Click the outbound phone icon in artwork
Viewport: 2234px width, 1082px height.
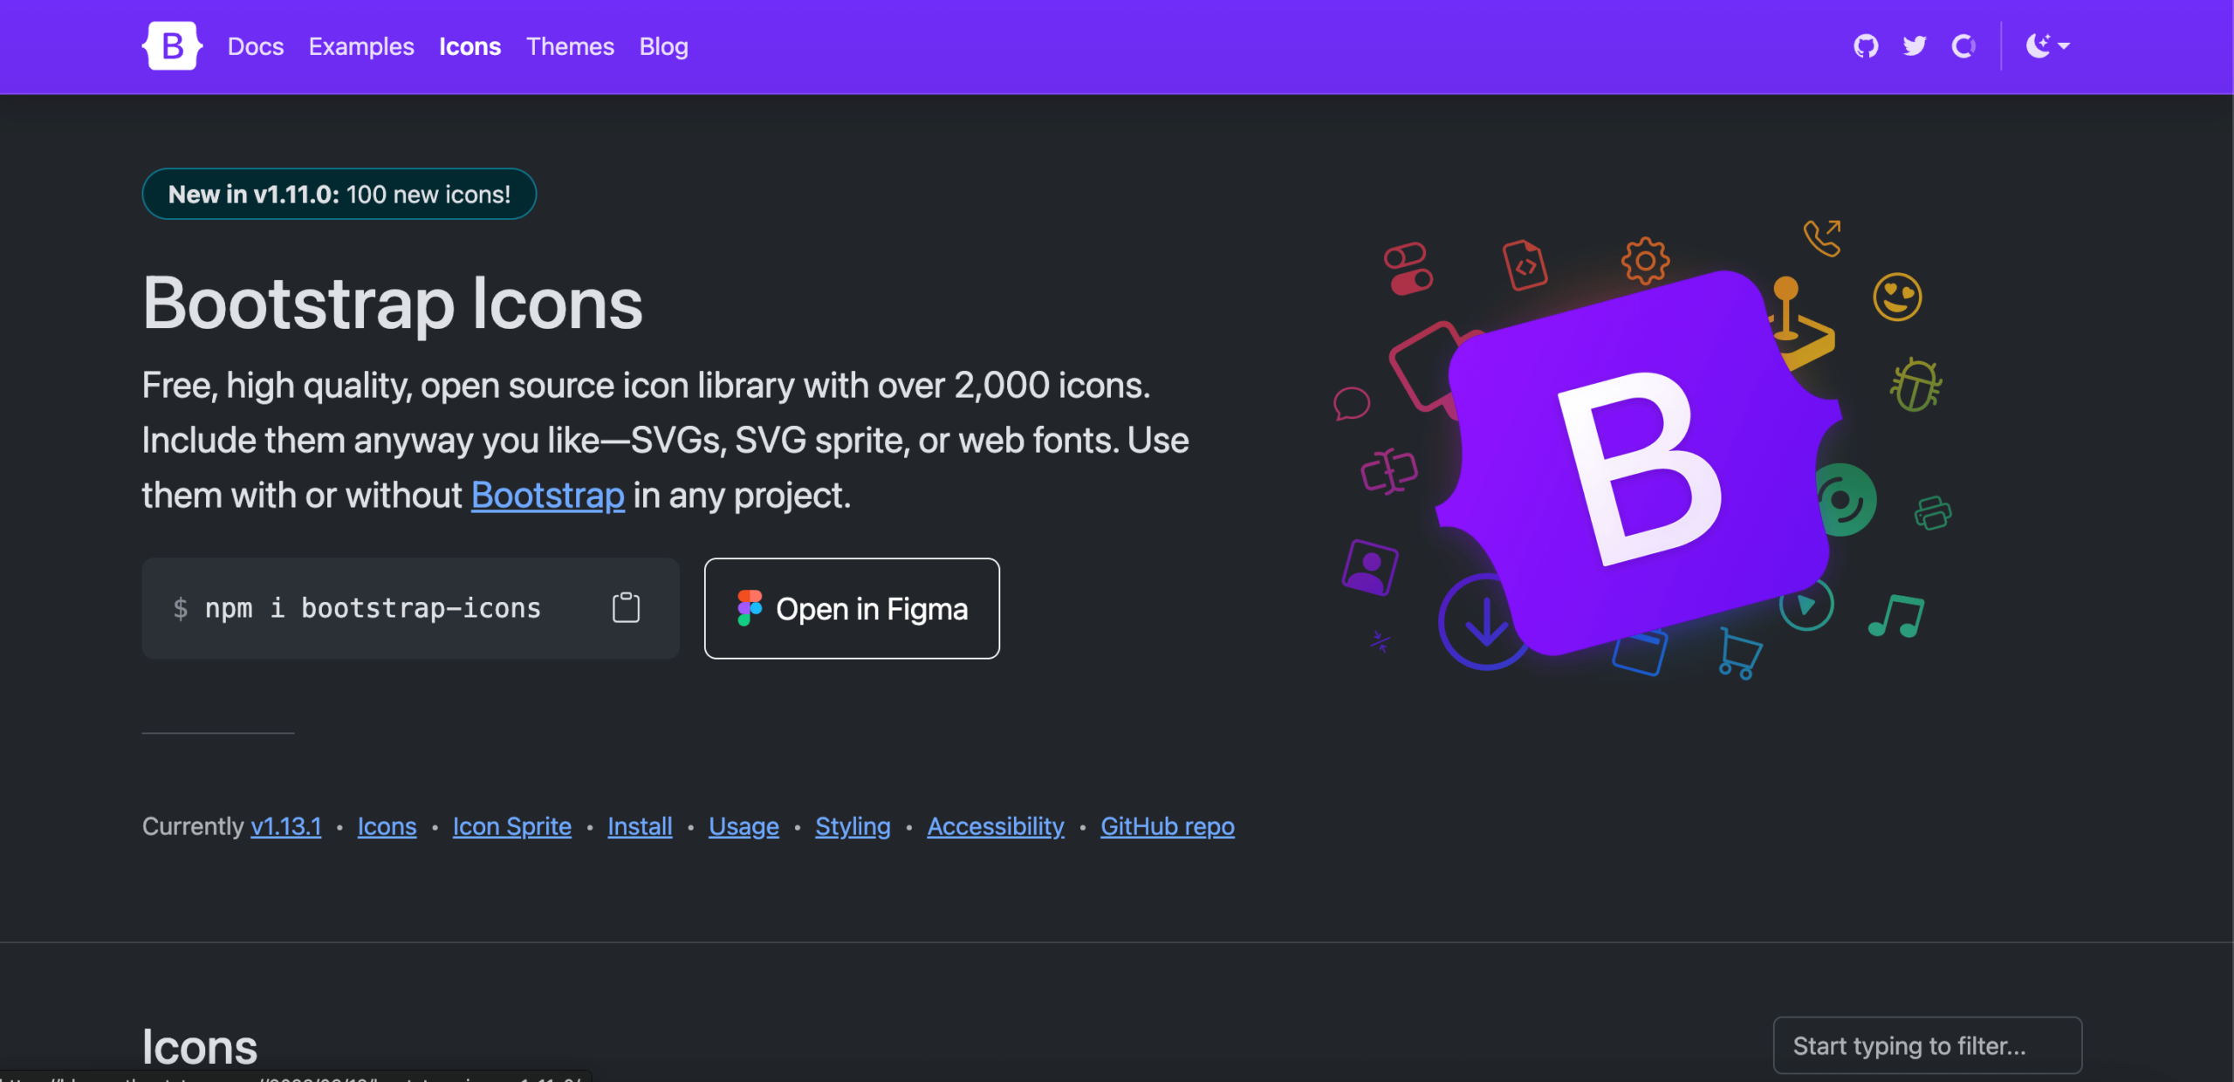1823,237
